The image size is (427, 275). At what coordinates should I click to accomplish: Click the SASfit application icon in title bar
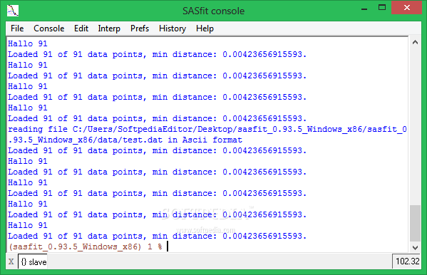(13, 11)
